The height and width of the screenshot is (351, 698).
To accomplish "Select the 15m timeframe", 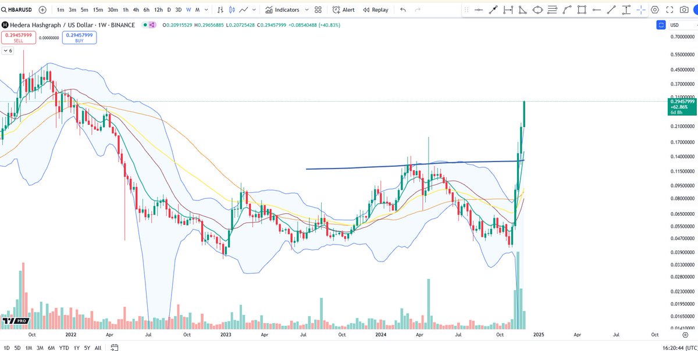I will pyautogui.click(x=98, y=10).
